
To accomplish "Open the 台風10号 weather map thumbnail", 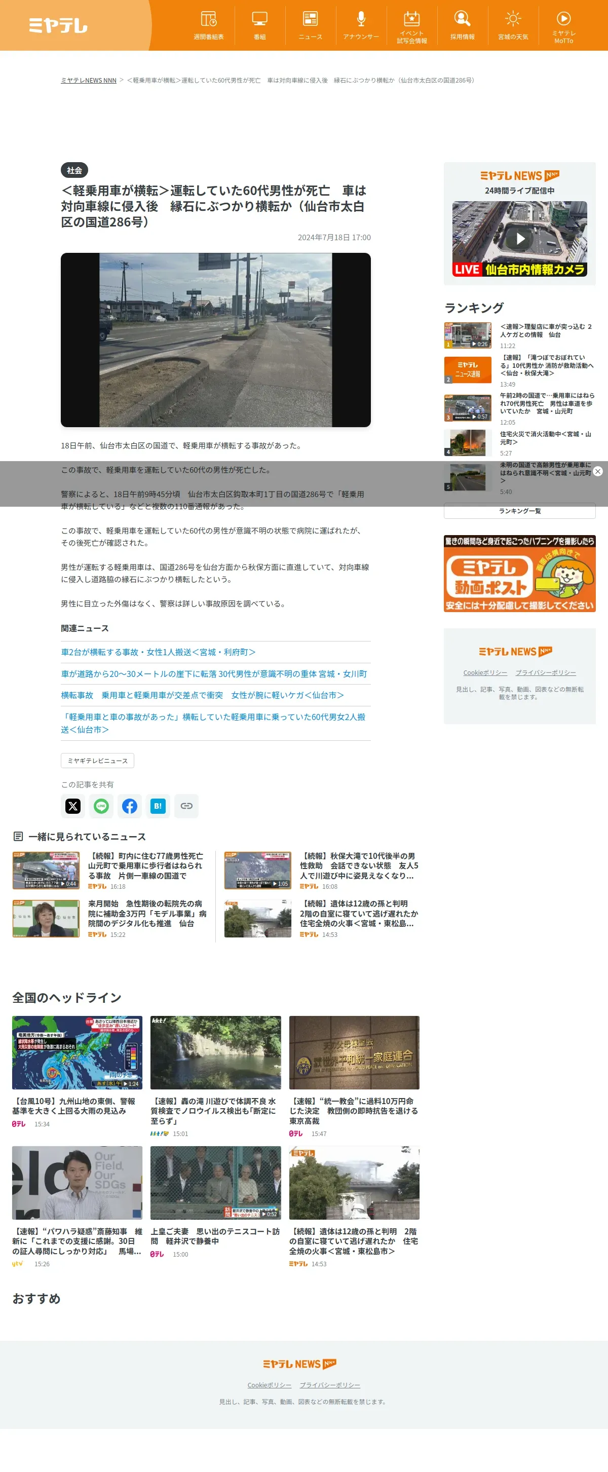I will [77, 1052].
